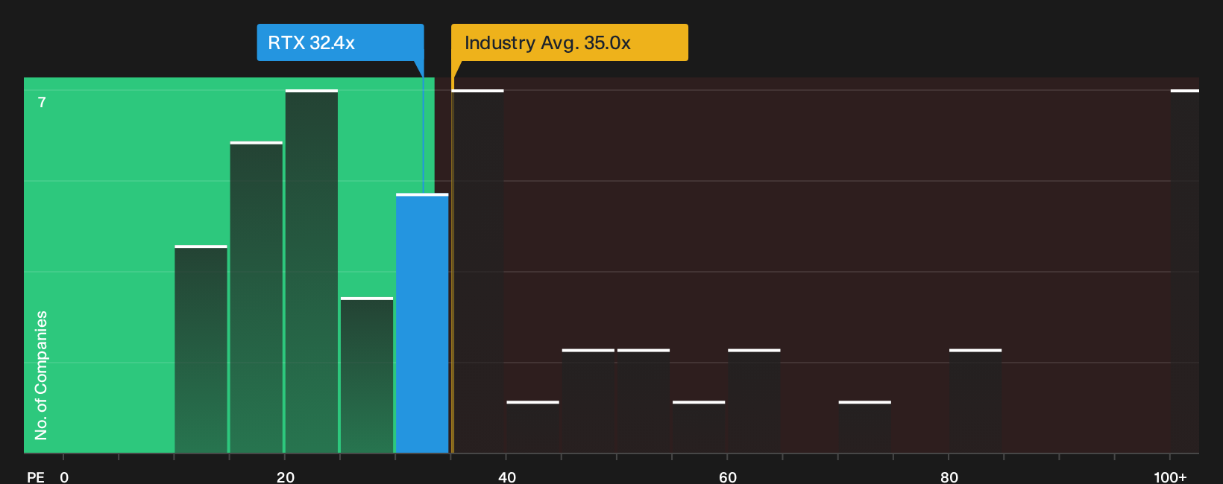Select the blue RTX histogram bar
This screenshot has width=1223, height=484.
point(422,323)
